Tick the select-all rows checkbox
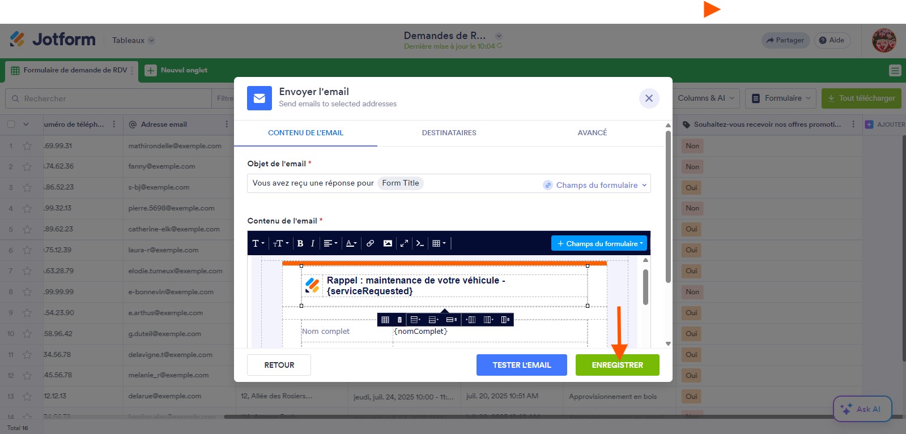This screenshot has width=906, height=434. coord(11,124)
